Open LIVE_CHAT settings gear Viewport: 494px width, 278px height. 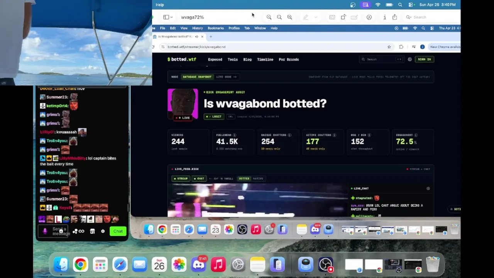point(428,188)
